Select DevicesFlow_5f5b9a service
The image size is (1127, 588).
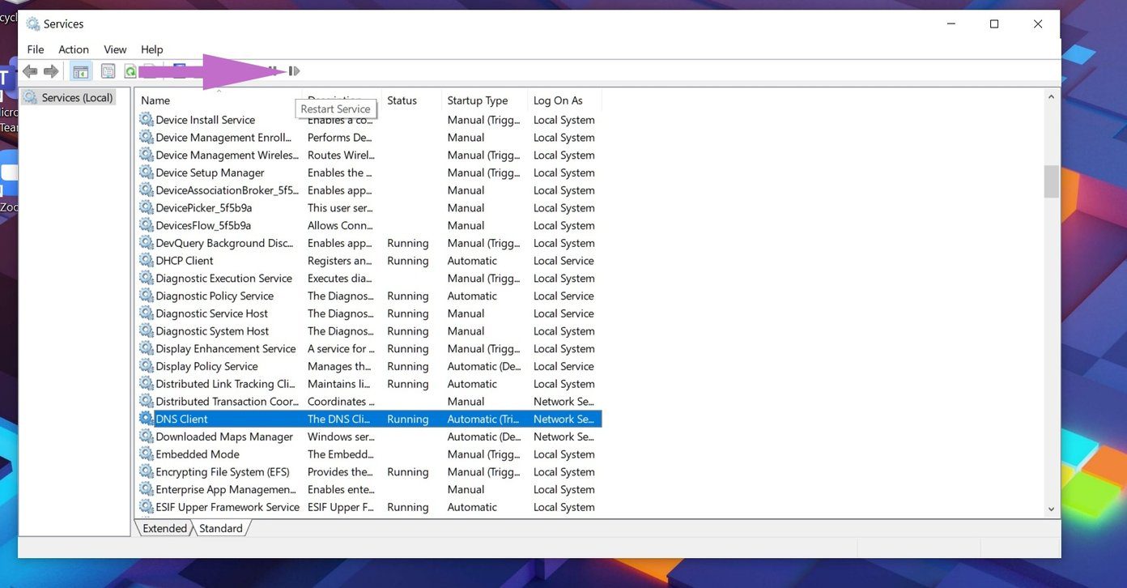click(369, 226)
